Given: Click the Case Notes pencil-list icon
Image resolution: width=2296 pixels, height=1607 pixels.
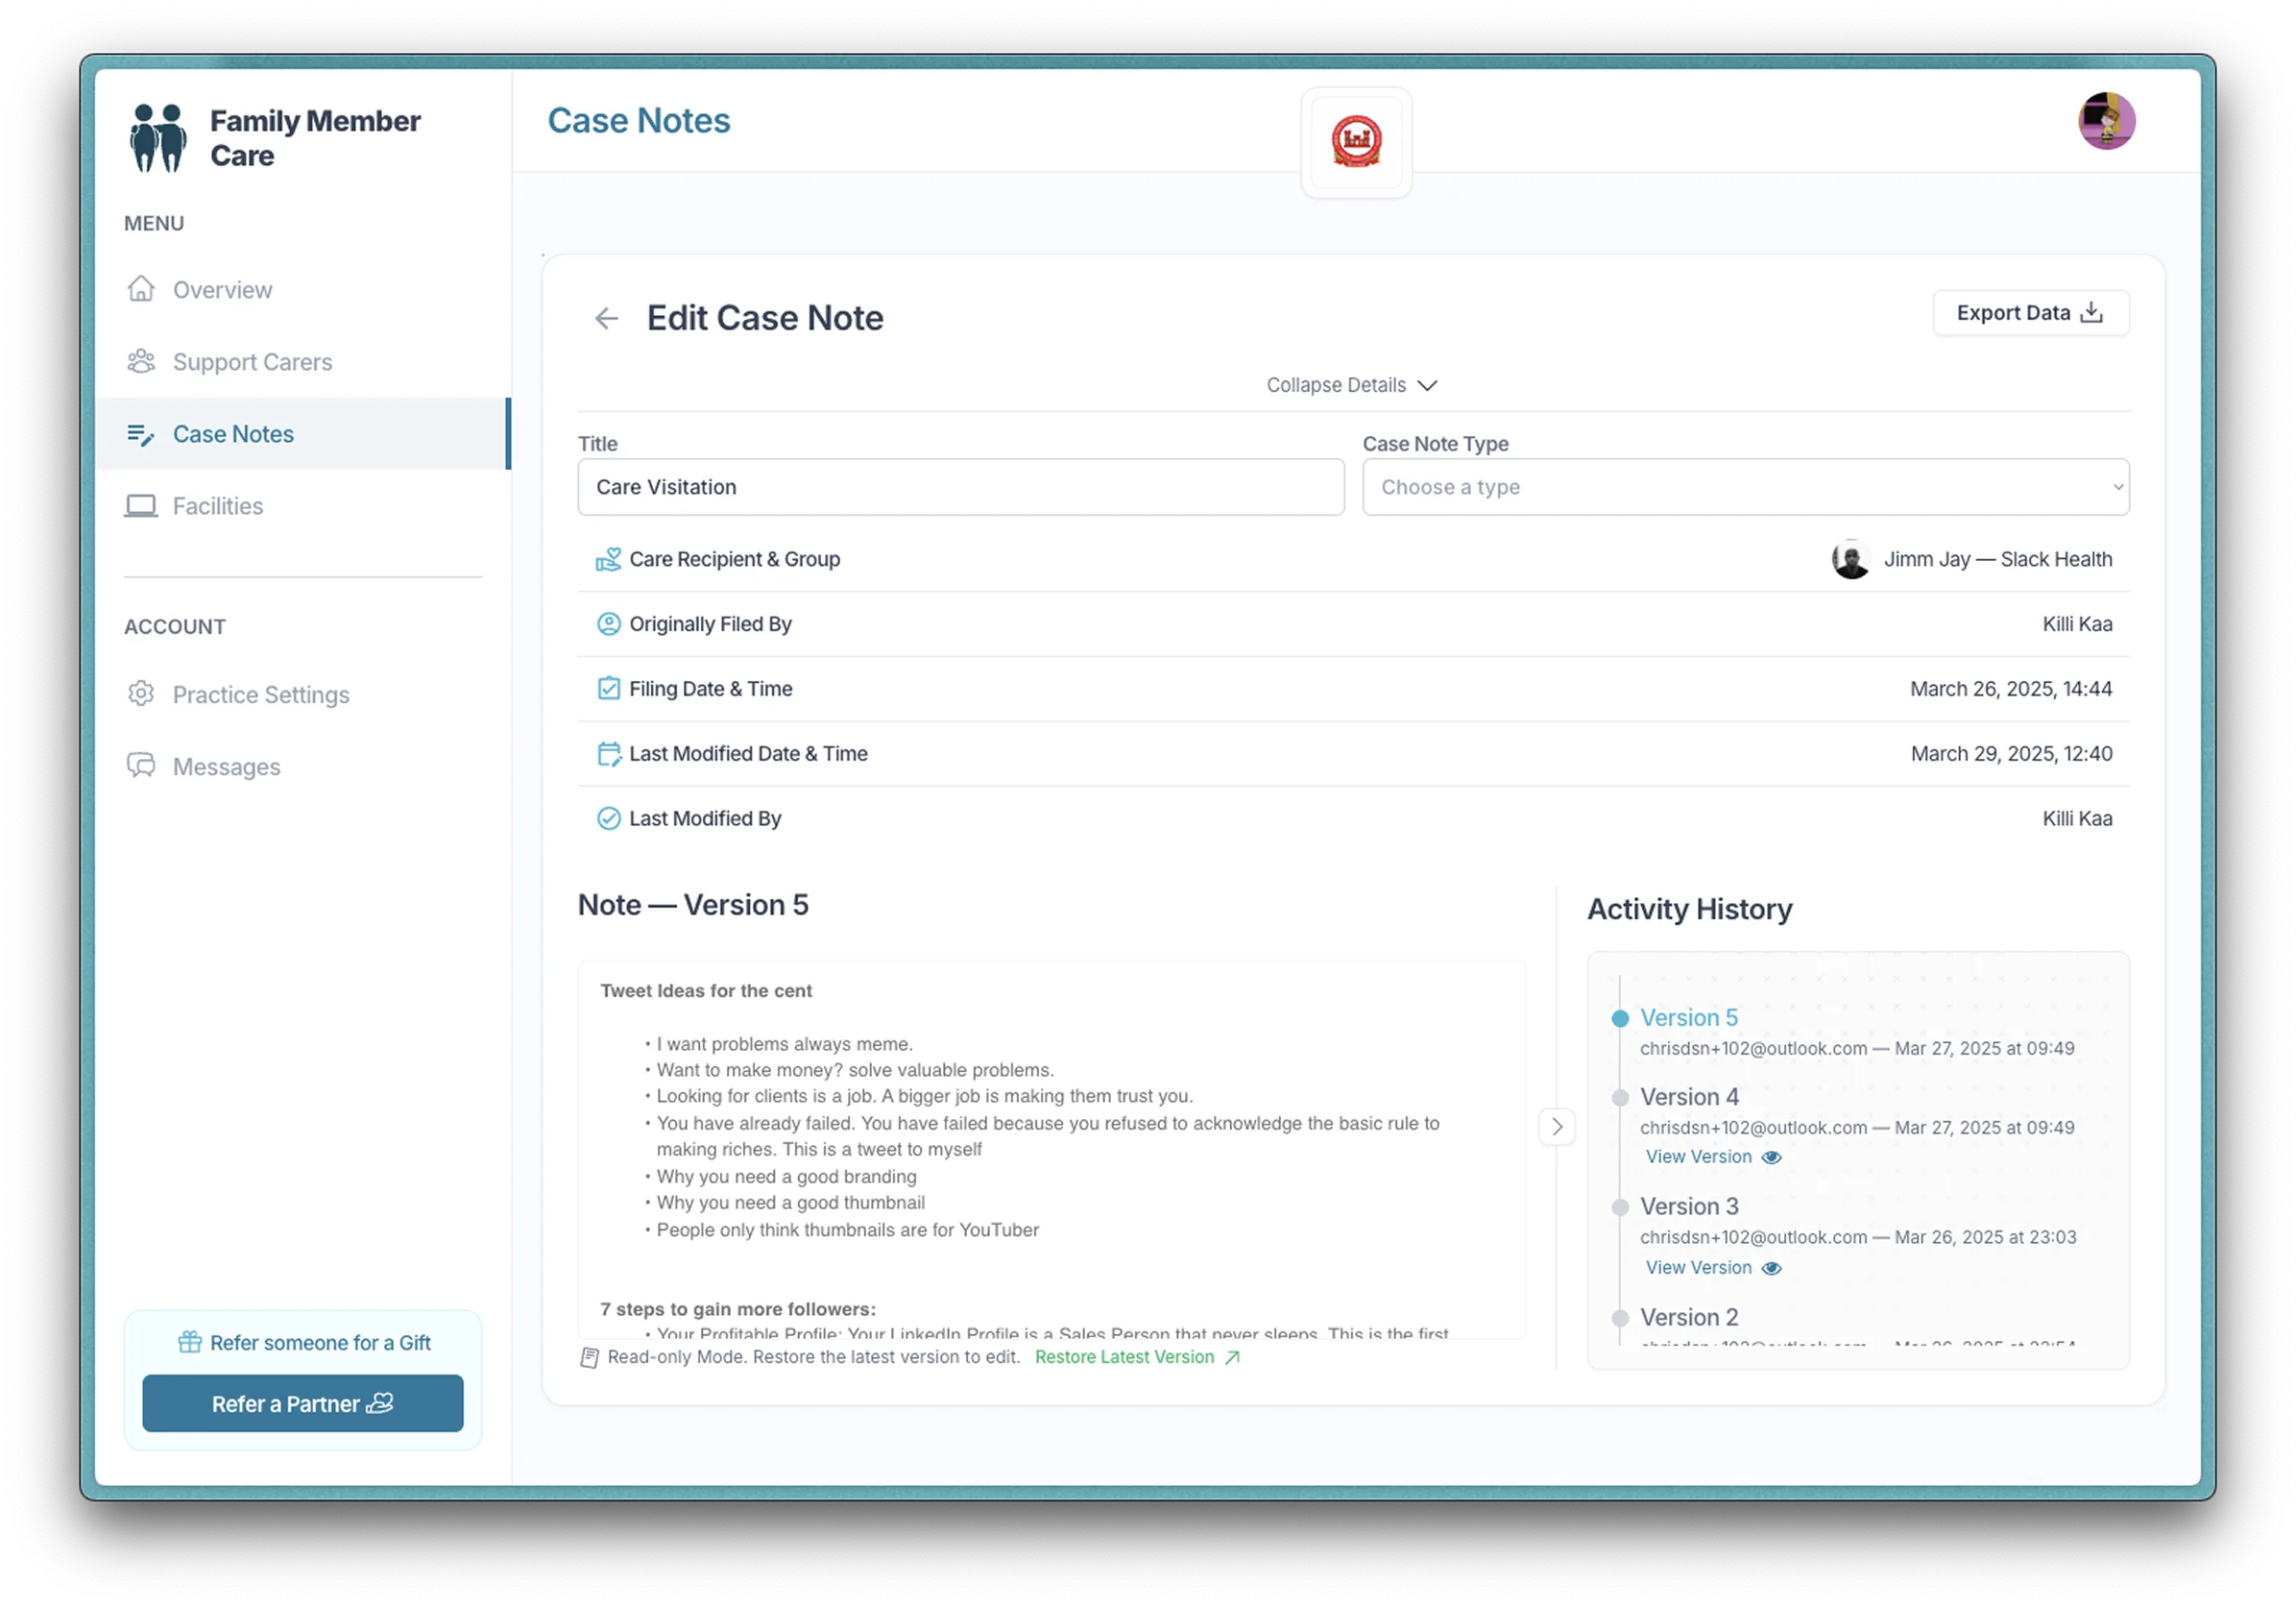Looking at the screenshot, I should coord(141,434).
